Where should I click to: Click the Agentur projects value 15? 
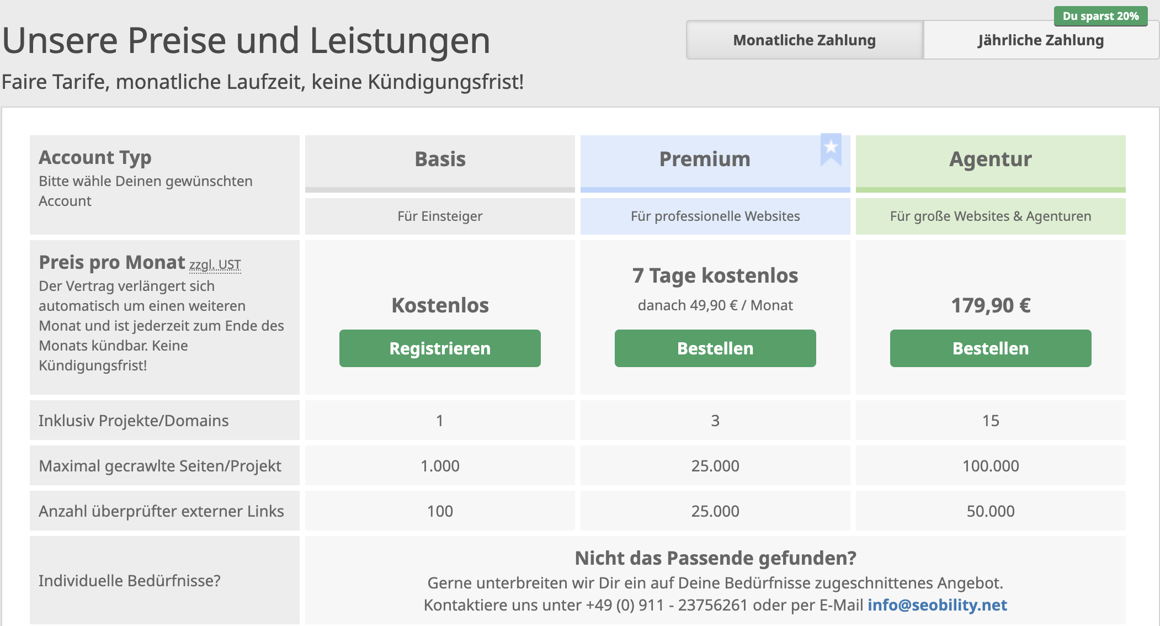[x=991, y=421]
